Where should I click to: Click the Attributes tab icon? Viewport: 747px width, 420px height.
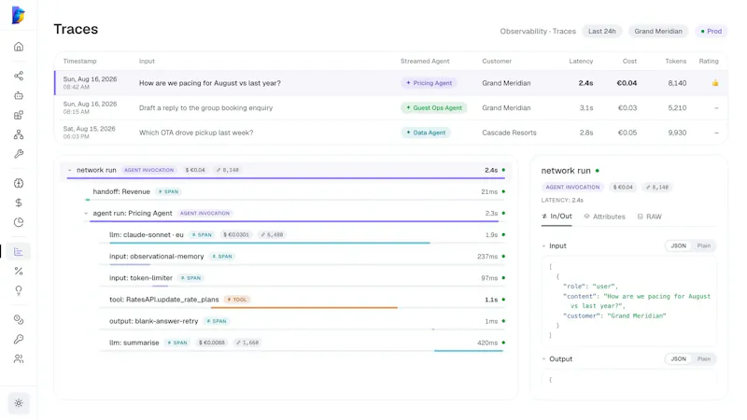pos(587,217)
